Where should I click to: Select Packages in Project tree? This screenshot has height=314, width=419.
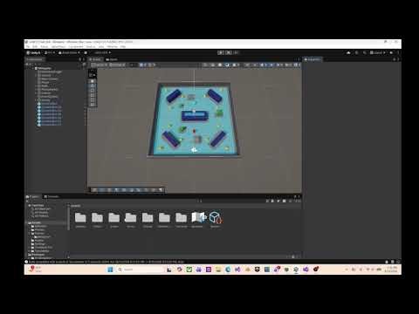coord(38,255)
